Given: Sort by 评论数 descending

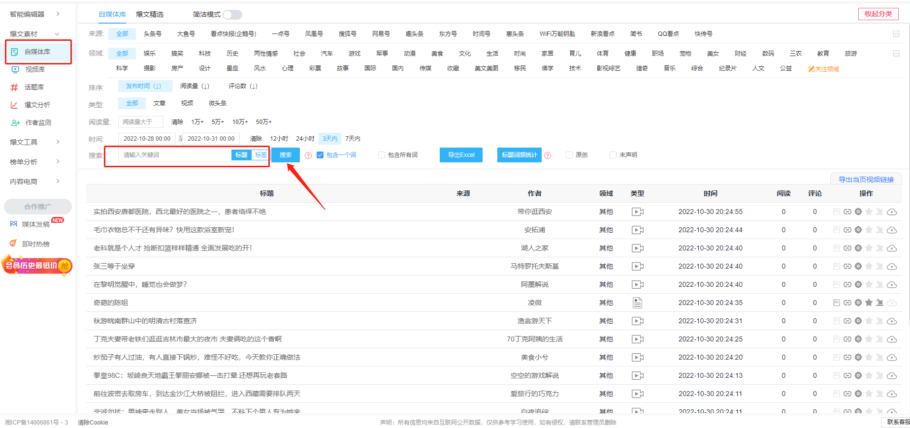Looking at the screenshot, I should 243,86.
